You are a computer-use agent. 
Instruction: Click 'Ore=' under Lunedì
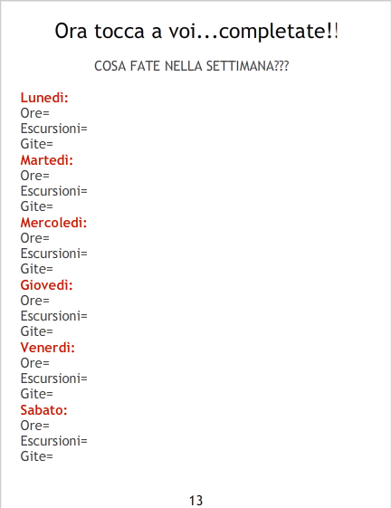click(x=35, y=113)
